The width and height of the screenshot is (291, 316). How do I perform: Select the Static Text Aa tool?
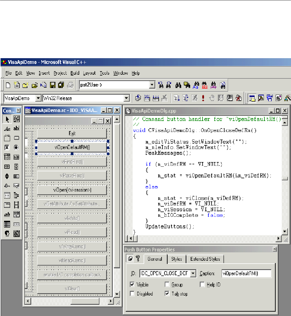[7, 128]
